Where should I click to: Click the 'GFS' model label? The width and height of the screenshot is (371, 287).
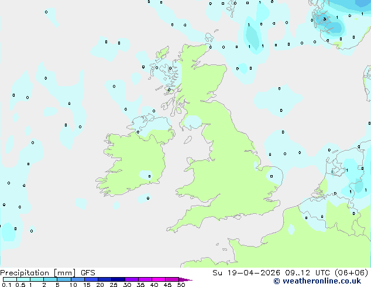pyautogui.click(x=88, y=273)
